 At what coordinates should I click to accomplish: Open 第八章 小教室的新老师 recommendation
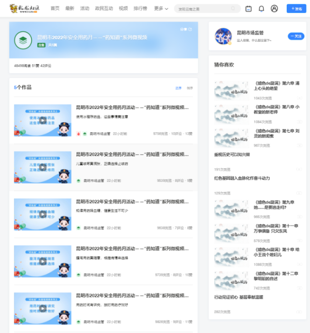[276, 109]
